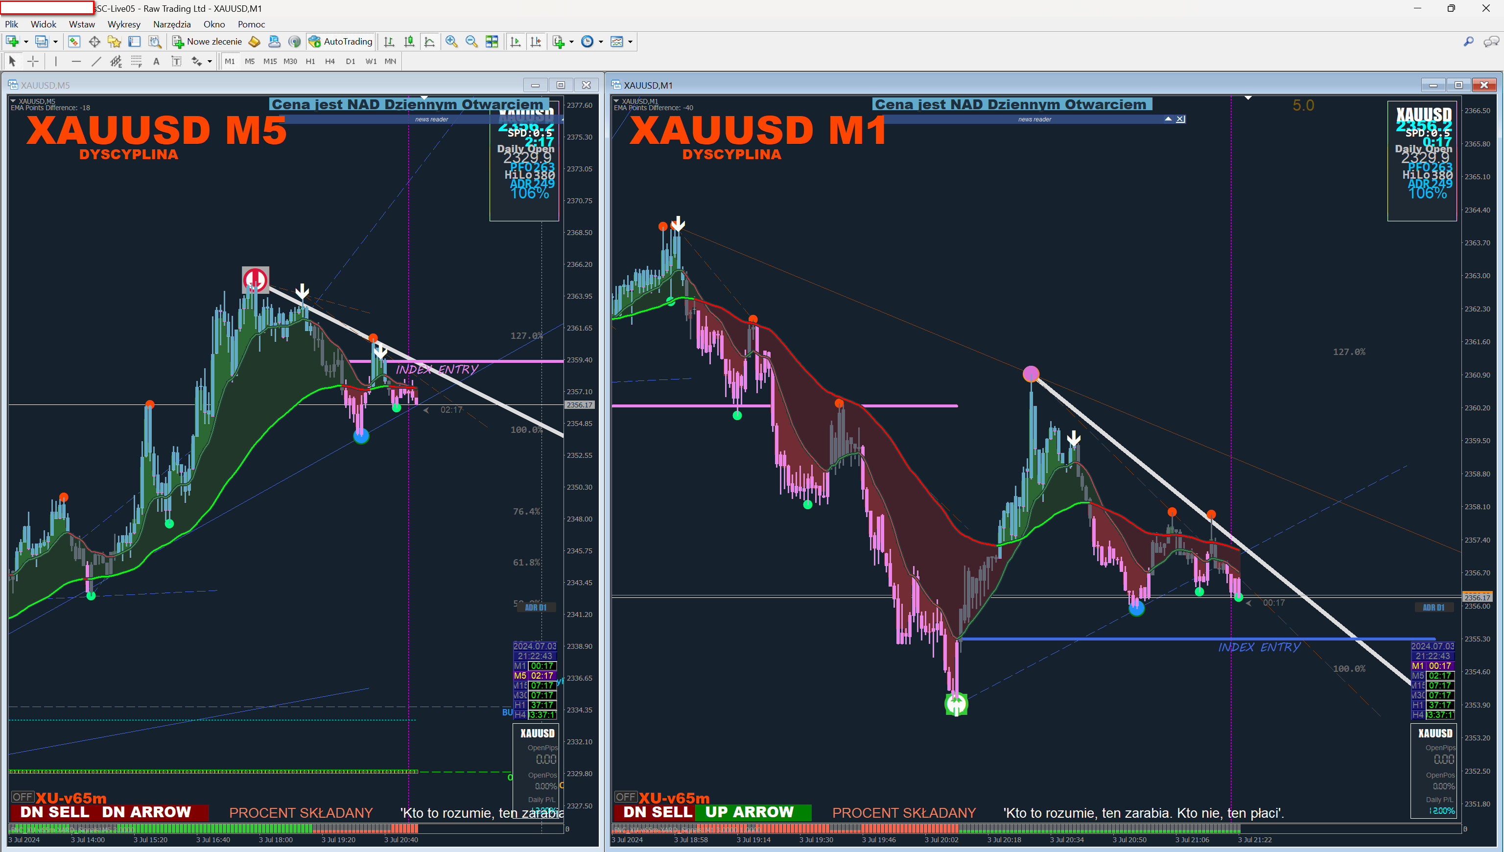
Task: Expand the periodicity clock dropdown arrow
Action: (x=601, y=42)
